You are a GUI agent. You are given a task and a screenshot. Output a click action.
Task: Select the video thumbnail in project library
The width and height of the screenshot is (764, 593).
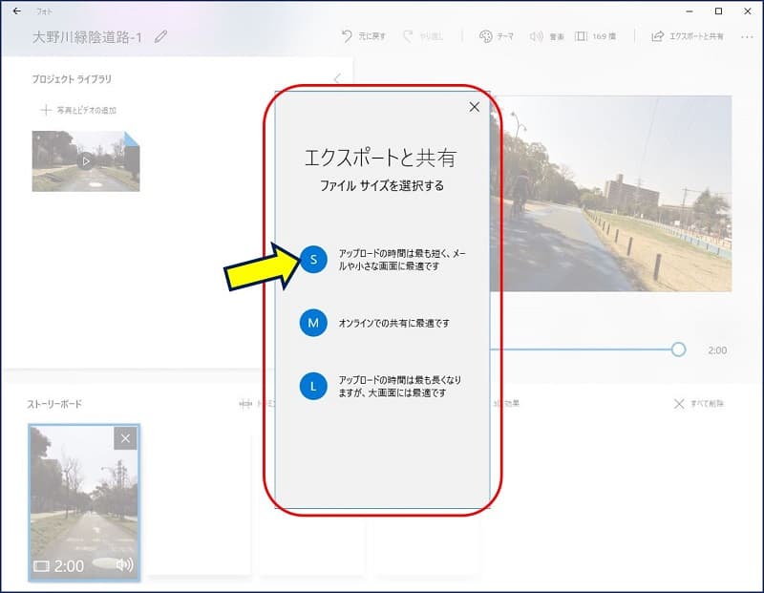pyautogui.click(x=85, y=160)
